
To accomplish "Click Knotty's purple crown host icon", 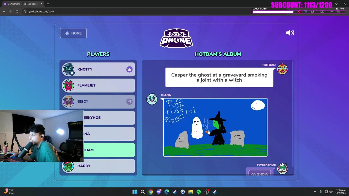I will click(129, 69).
